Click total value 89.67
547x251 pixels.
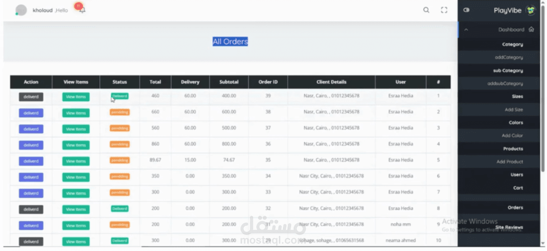[x=155, y=160]
